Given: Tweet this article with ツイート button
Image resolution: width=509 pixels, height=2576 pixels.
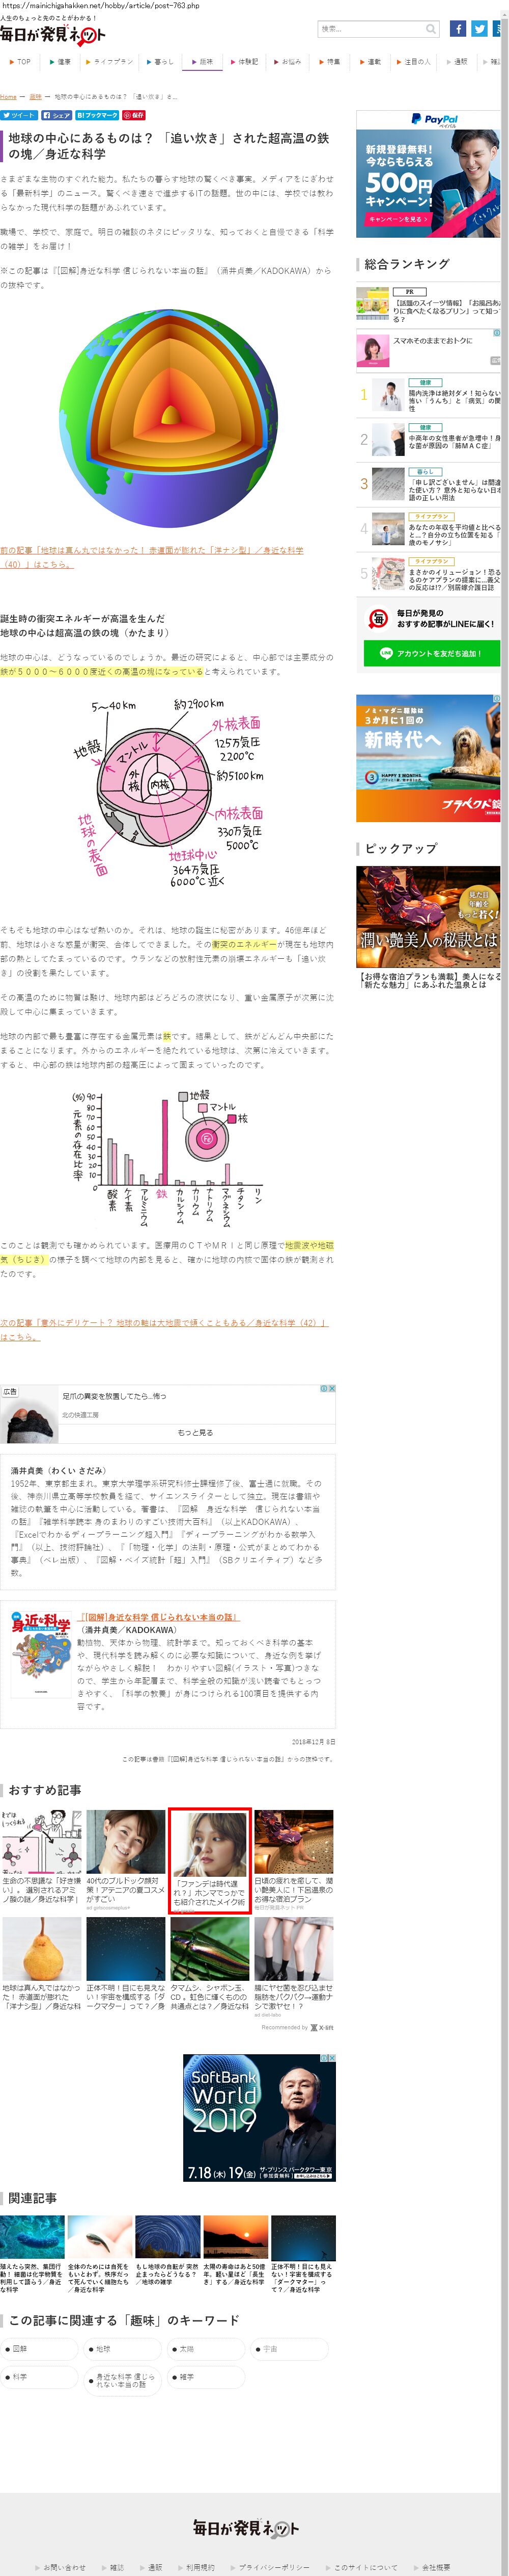Looking at the screenshot, I should (19, 115).
